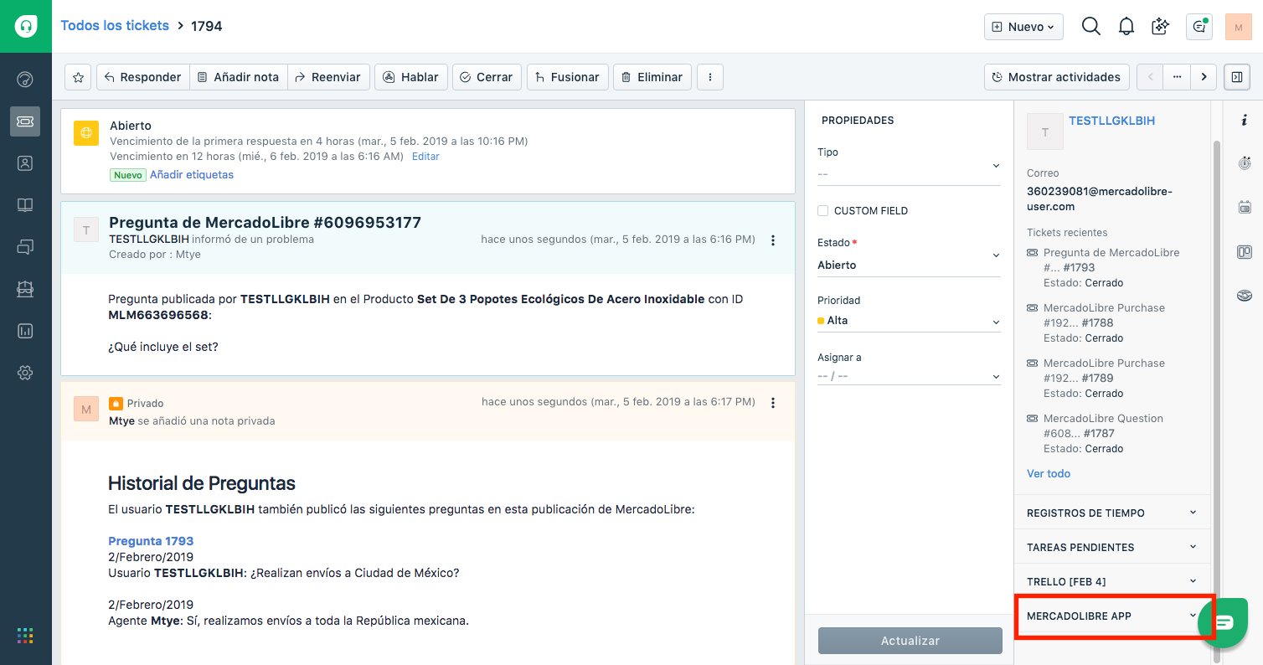Open the dashboard gauge icon in sidebar
Viewport: 1263px width, 665px height.
[25, 80]
